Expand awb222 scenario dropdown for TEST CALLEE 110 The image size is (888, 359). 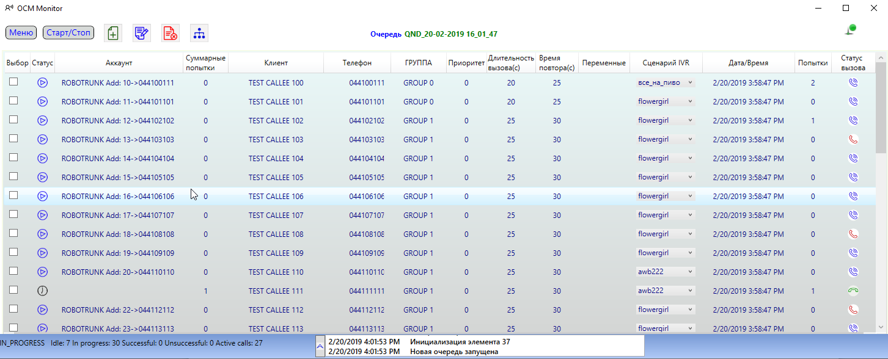690,272
